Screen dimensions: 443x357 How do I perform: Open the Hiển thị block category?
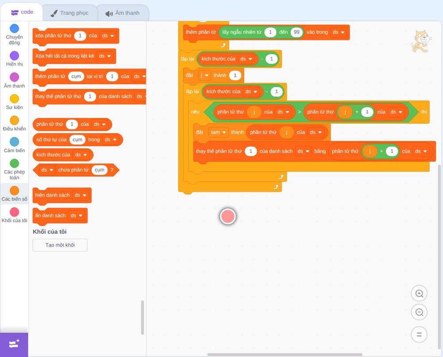coord(15,59)
